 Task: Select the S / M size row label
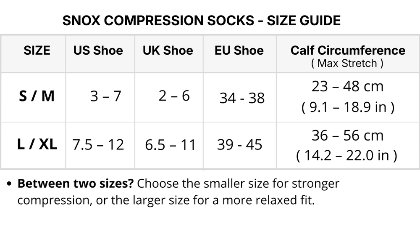37,96
